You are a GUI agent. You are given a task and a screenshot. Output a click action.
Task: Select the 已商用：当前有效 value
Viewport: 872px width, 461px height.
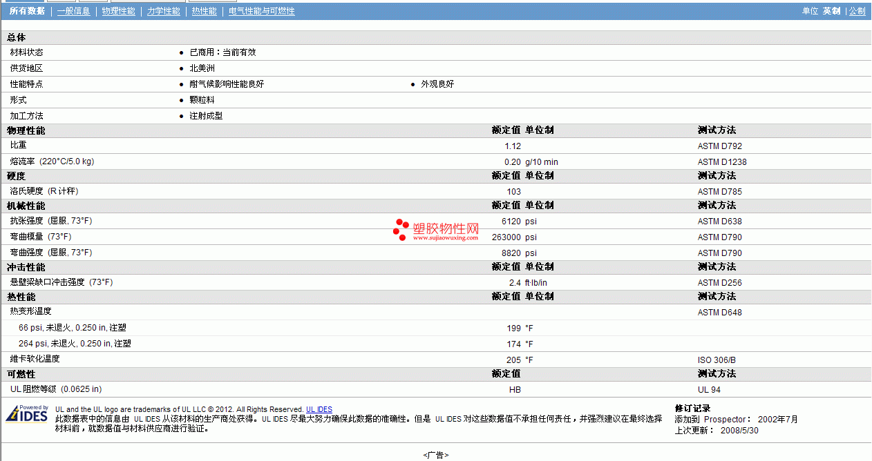pyautogui.click(x=222, y=52)
